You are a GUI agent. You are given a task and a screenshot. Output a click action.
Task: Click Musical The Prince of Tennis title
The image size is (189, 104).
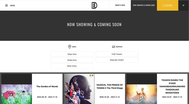click(110, 86)
